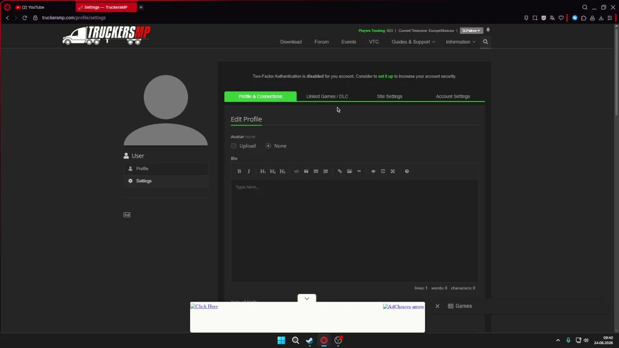The image size is (619, 348).
Task: Open the user account dropdown badge
Action: (x=471, y=30)
